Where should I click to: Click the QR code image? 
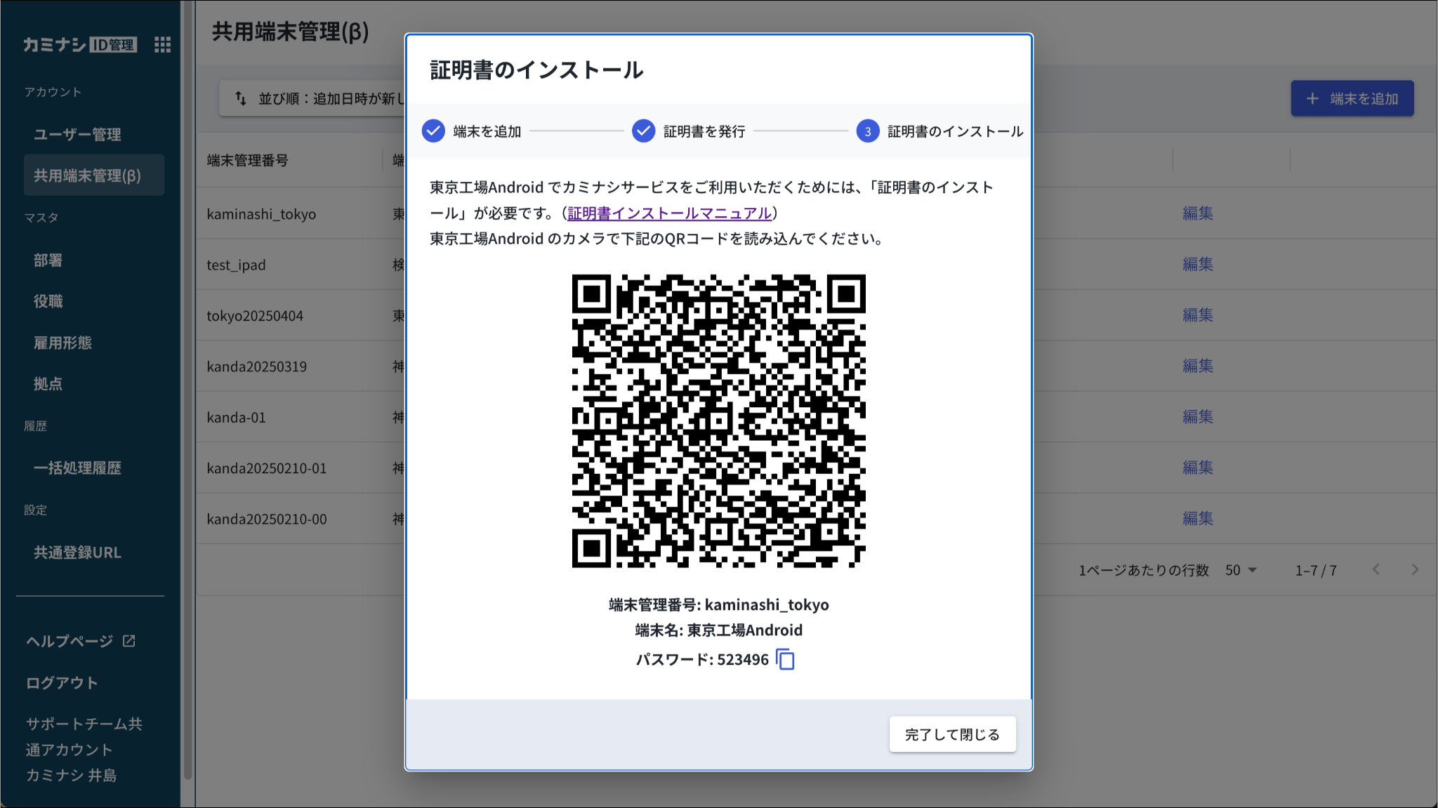[x=718, y=420]
